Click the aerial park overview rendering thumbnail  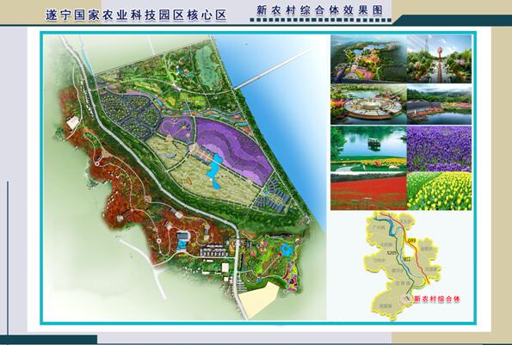tap(368, 59)
